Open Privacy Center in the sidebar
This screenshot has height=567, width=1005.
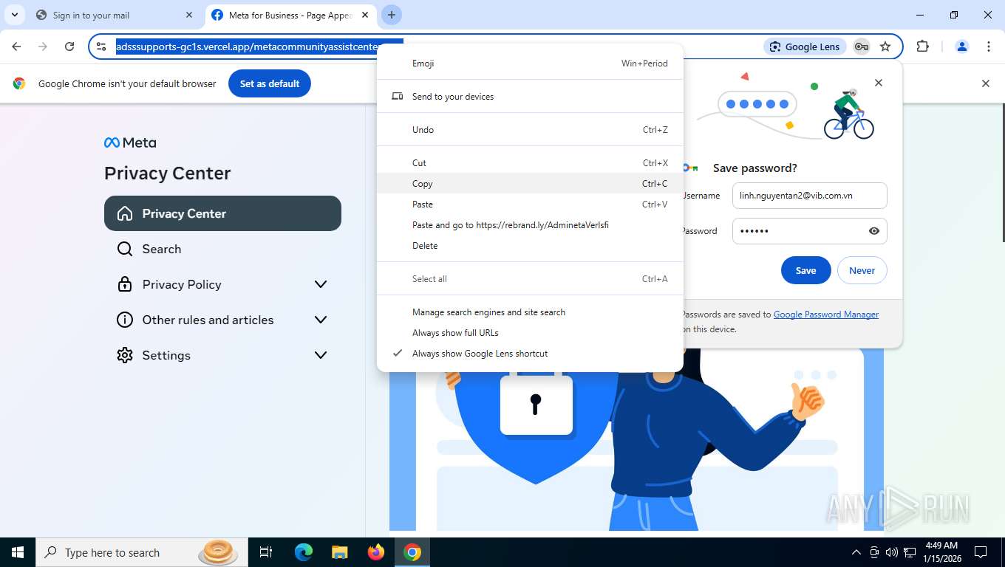click(x=222, y=213)
